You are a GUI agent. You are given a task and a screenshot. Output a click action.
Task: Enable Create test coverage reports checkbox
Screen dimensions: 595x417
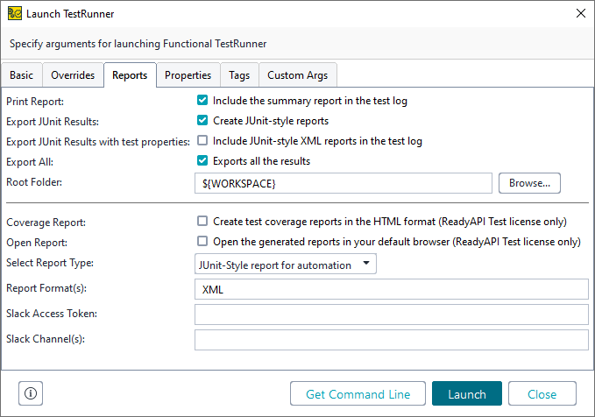(x=202, y=221)
